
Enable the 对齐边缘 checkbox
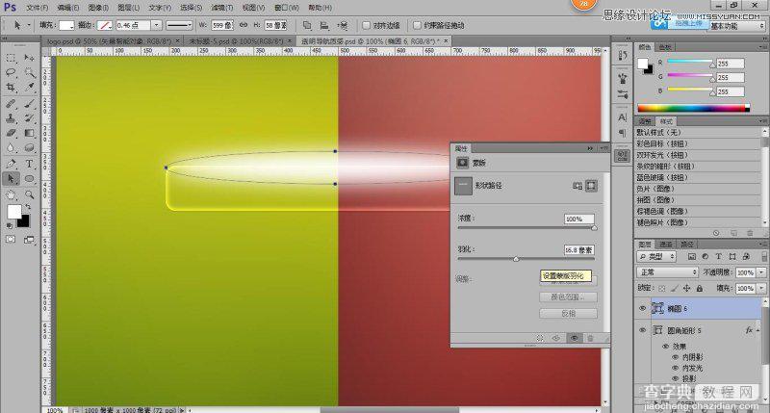[x=366, y=25]
